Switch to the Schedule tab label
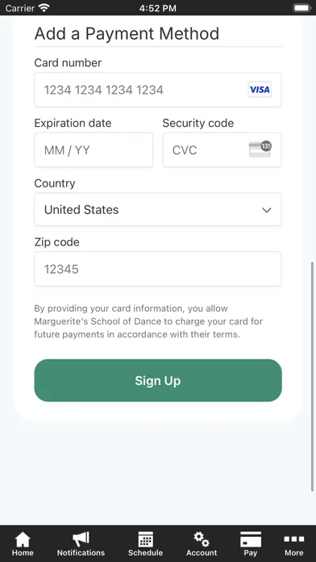The image size is (316, 562). click(x=146, y=552)
